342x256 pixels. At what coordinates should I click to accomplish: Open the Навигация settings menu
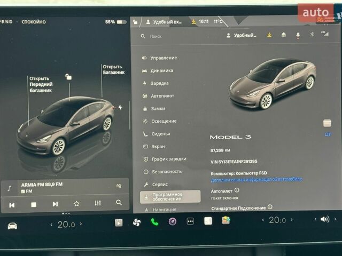pyautogui.click(x=160, y=210)
